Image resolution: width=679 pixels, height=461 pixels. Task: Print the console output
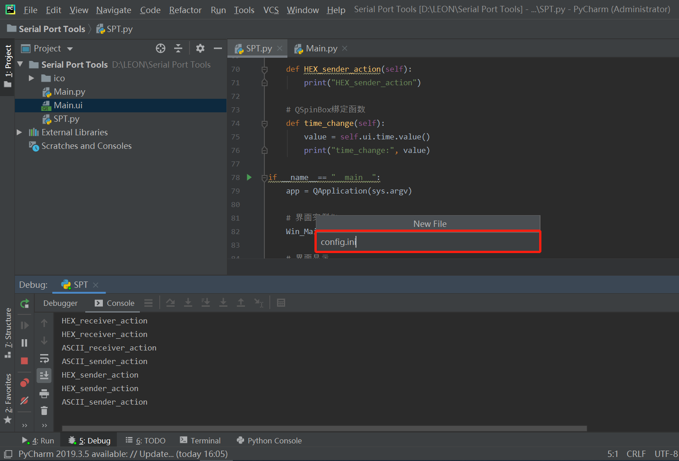[x=44, y=393]
